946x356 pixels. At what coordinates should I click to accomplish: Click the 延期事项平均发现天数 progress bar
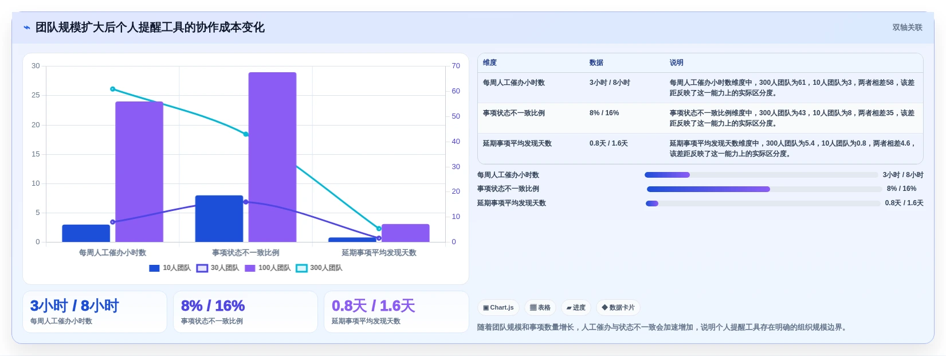click(x=763, y=204)
